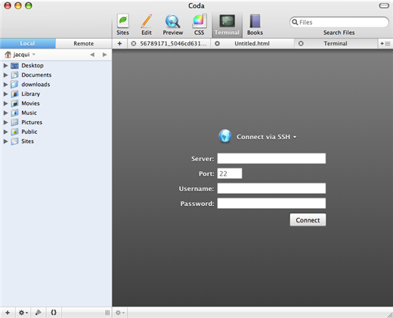393x318 pixels.
Task: Open the terminal pane gear menu at bottom
Action: [x=120, y=313]
